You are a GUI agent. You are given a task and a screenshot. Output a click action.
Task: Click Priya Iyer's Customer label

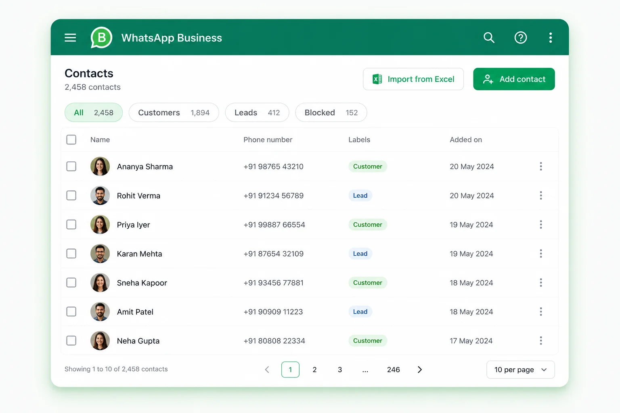click(368, 225)
